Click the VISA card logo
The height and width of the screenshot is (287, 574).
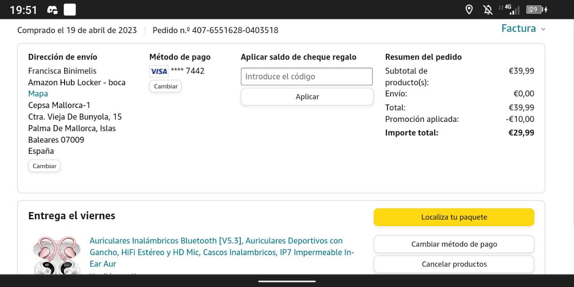pos(159,71)
